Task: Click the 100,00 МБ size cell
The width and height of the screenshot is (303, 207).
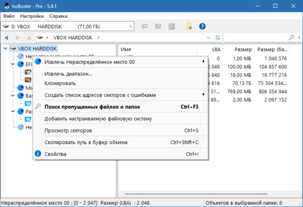Action: click(x=239, y=67)
